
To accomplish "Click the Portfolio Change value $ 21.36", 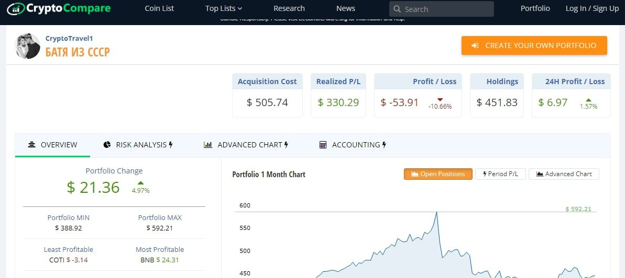I will pos(93,187).
